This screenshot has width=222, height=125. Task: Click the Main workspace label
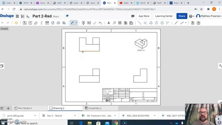pyautogui.click(x=56, y=16)
